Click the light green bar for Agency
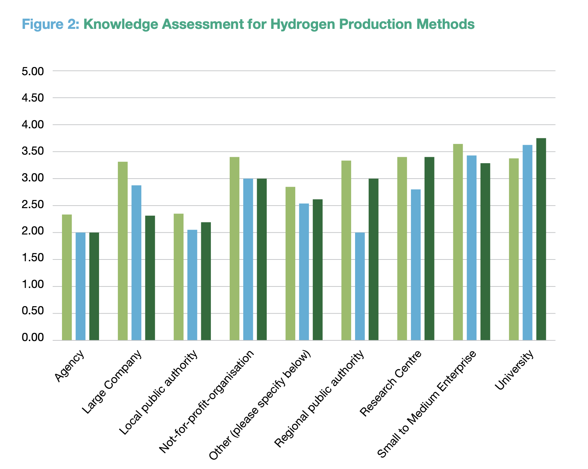Screen dimensions: 588x469 (x=67, y=278)
